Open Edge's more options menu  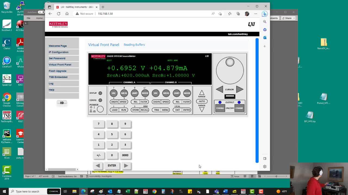(256, 14)
